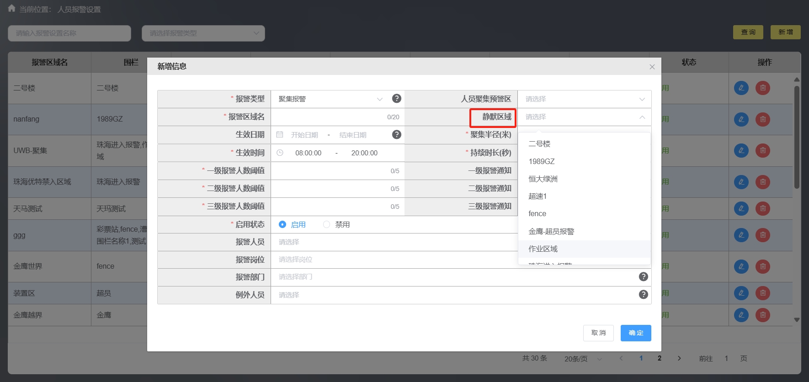
Task: Click clock icon in 生效时间 field
Action: pos(280,153)
